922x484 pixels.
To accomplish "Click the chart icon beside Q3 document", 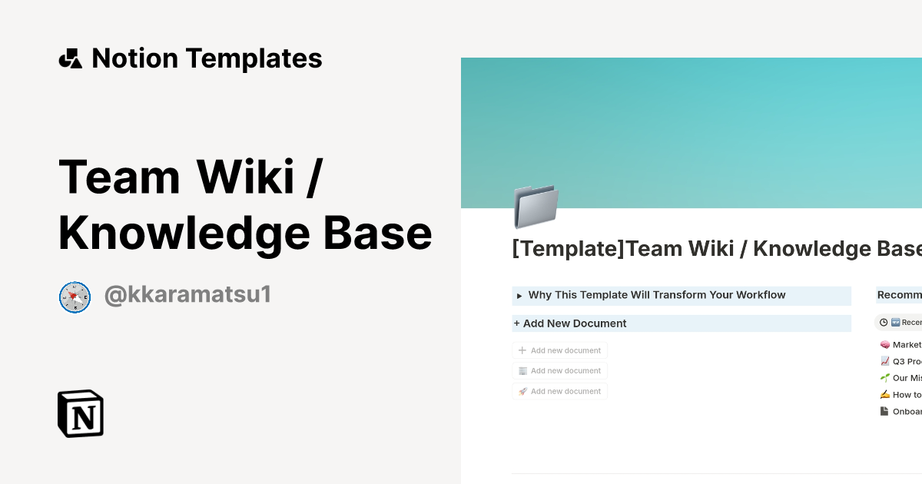I will point(885,361).
